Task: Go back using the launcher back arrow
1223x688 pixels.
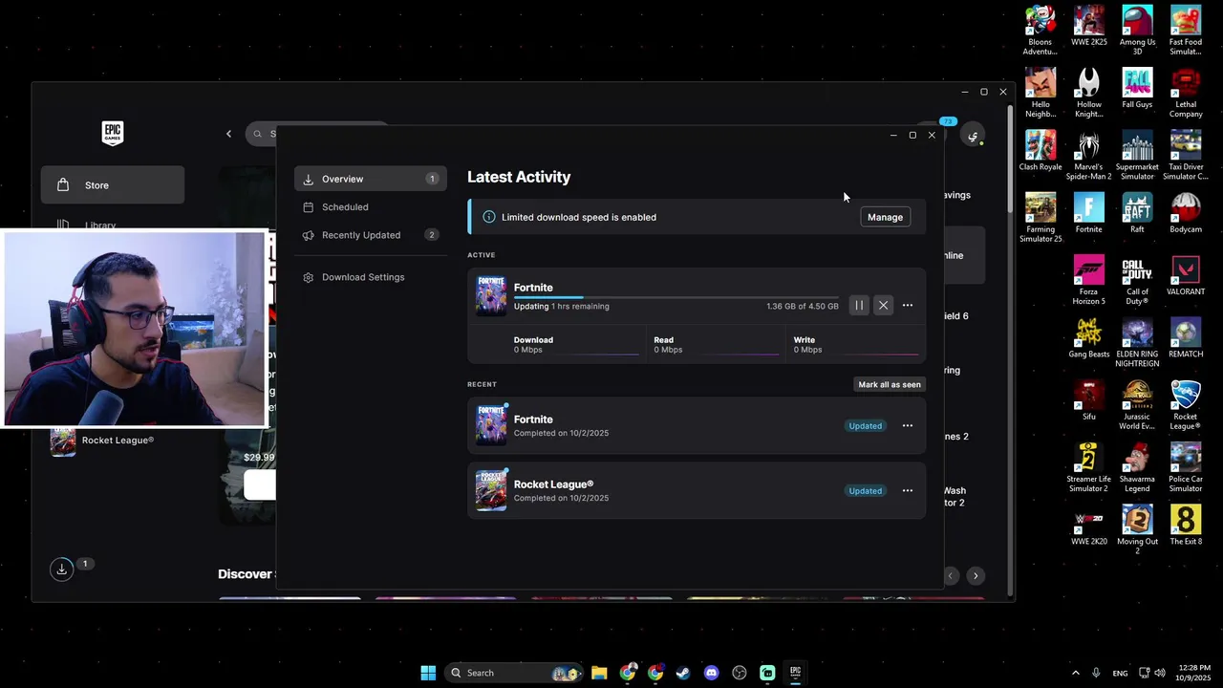Action: 228,134
